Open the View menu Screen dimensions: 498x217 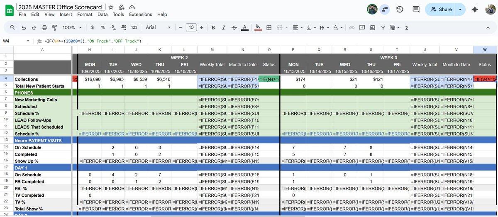pyautogui.click(x=49, y=14)
